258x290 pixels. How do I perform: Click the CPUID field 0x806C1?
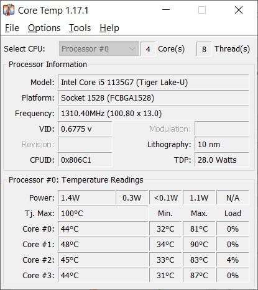click(85, 160)
